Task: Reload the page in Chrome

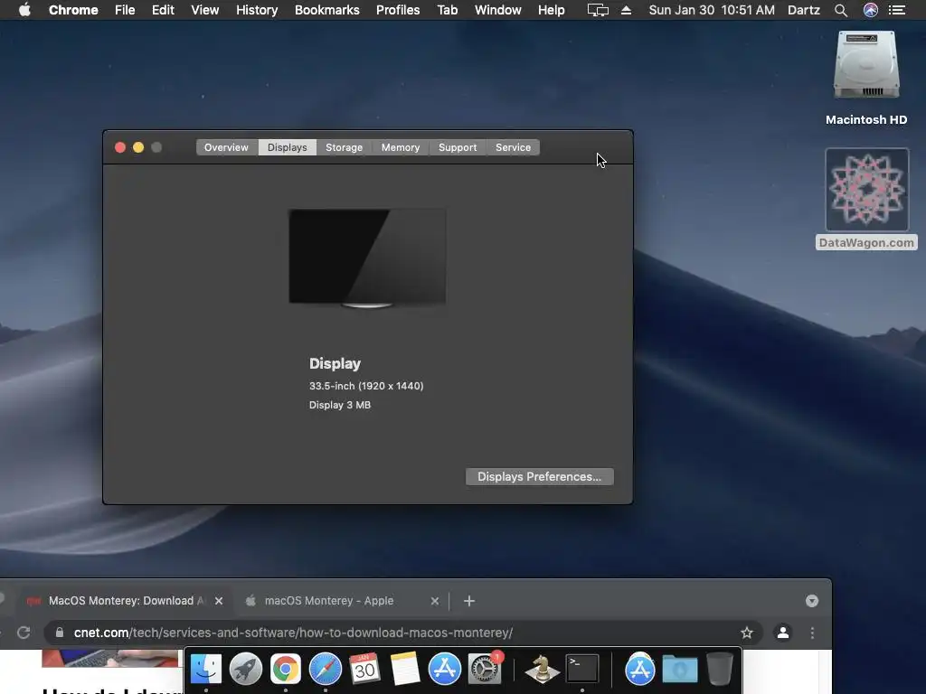Action: tap(24, 633)
